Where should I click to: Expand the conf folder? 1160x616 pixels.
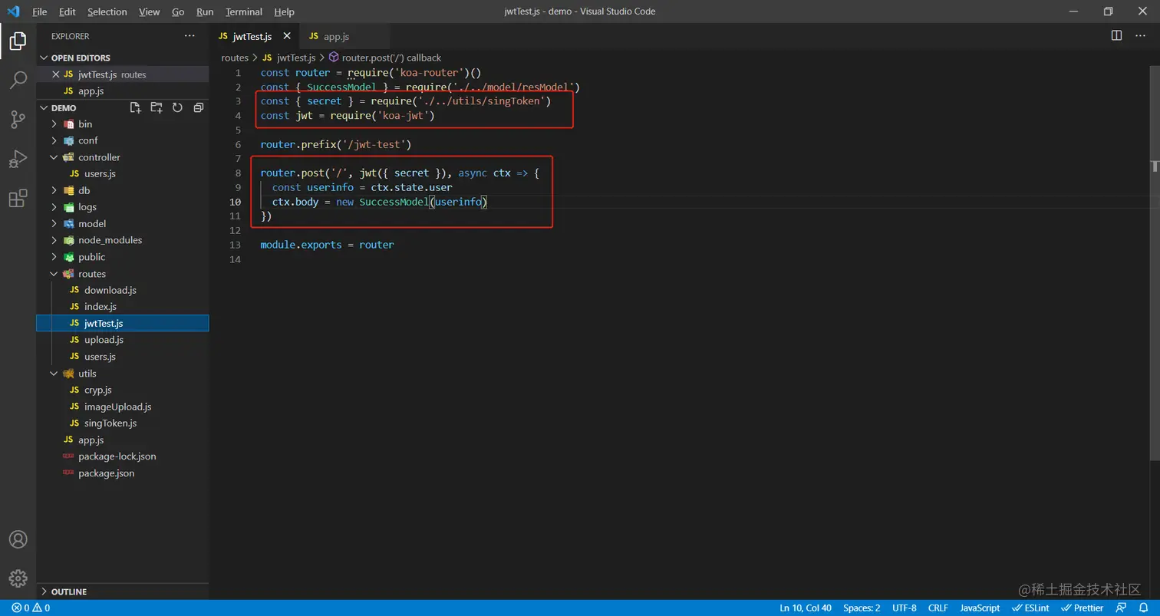point(123,140)
